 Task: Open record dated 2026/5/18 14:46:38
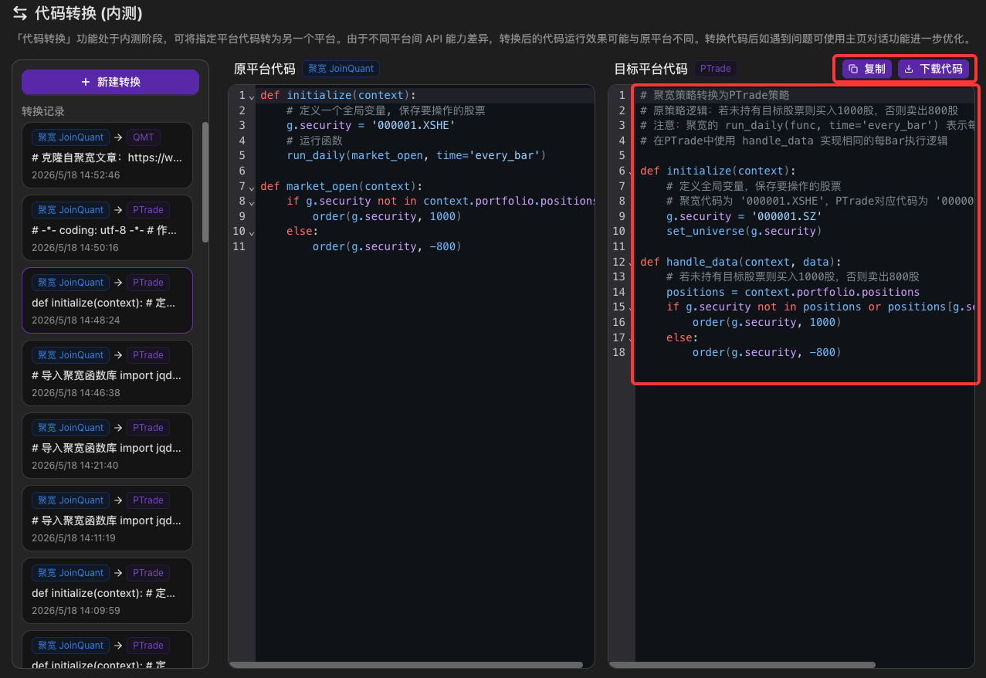[x=107, y=372]
